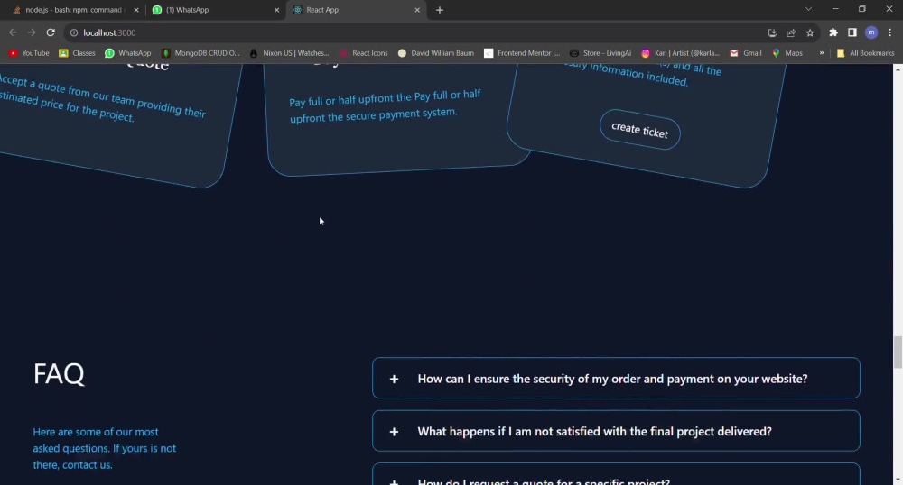Click the scrollbar down arrow
903x485 pixels.
pyautogui.click(x=898, y=480)
